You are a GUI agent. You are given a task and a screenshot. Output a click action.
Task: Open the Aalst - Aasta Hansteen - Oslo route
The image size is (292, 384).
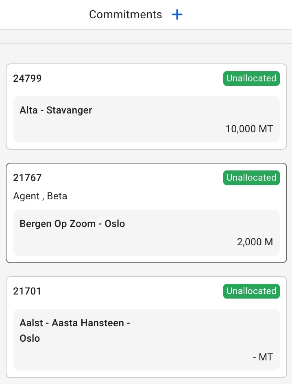[74, 323]
